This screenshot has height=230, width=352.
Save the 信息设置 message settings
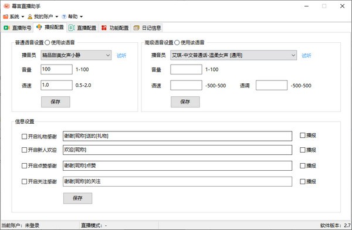(x=77, y=198)
